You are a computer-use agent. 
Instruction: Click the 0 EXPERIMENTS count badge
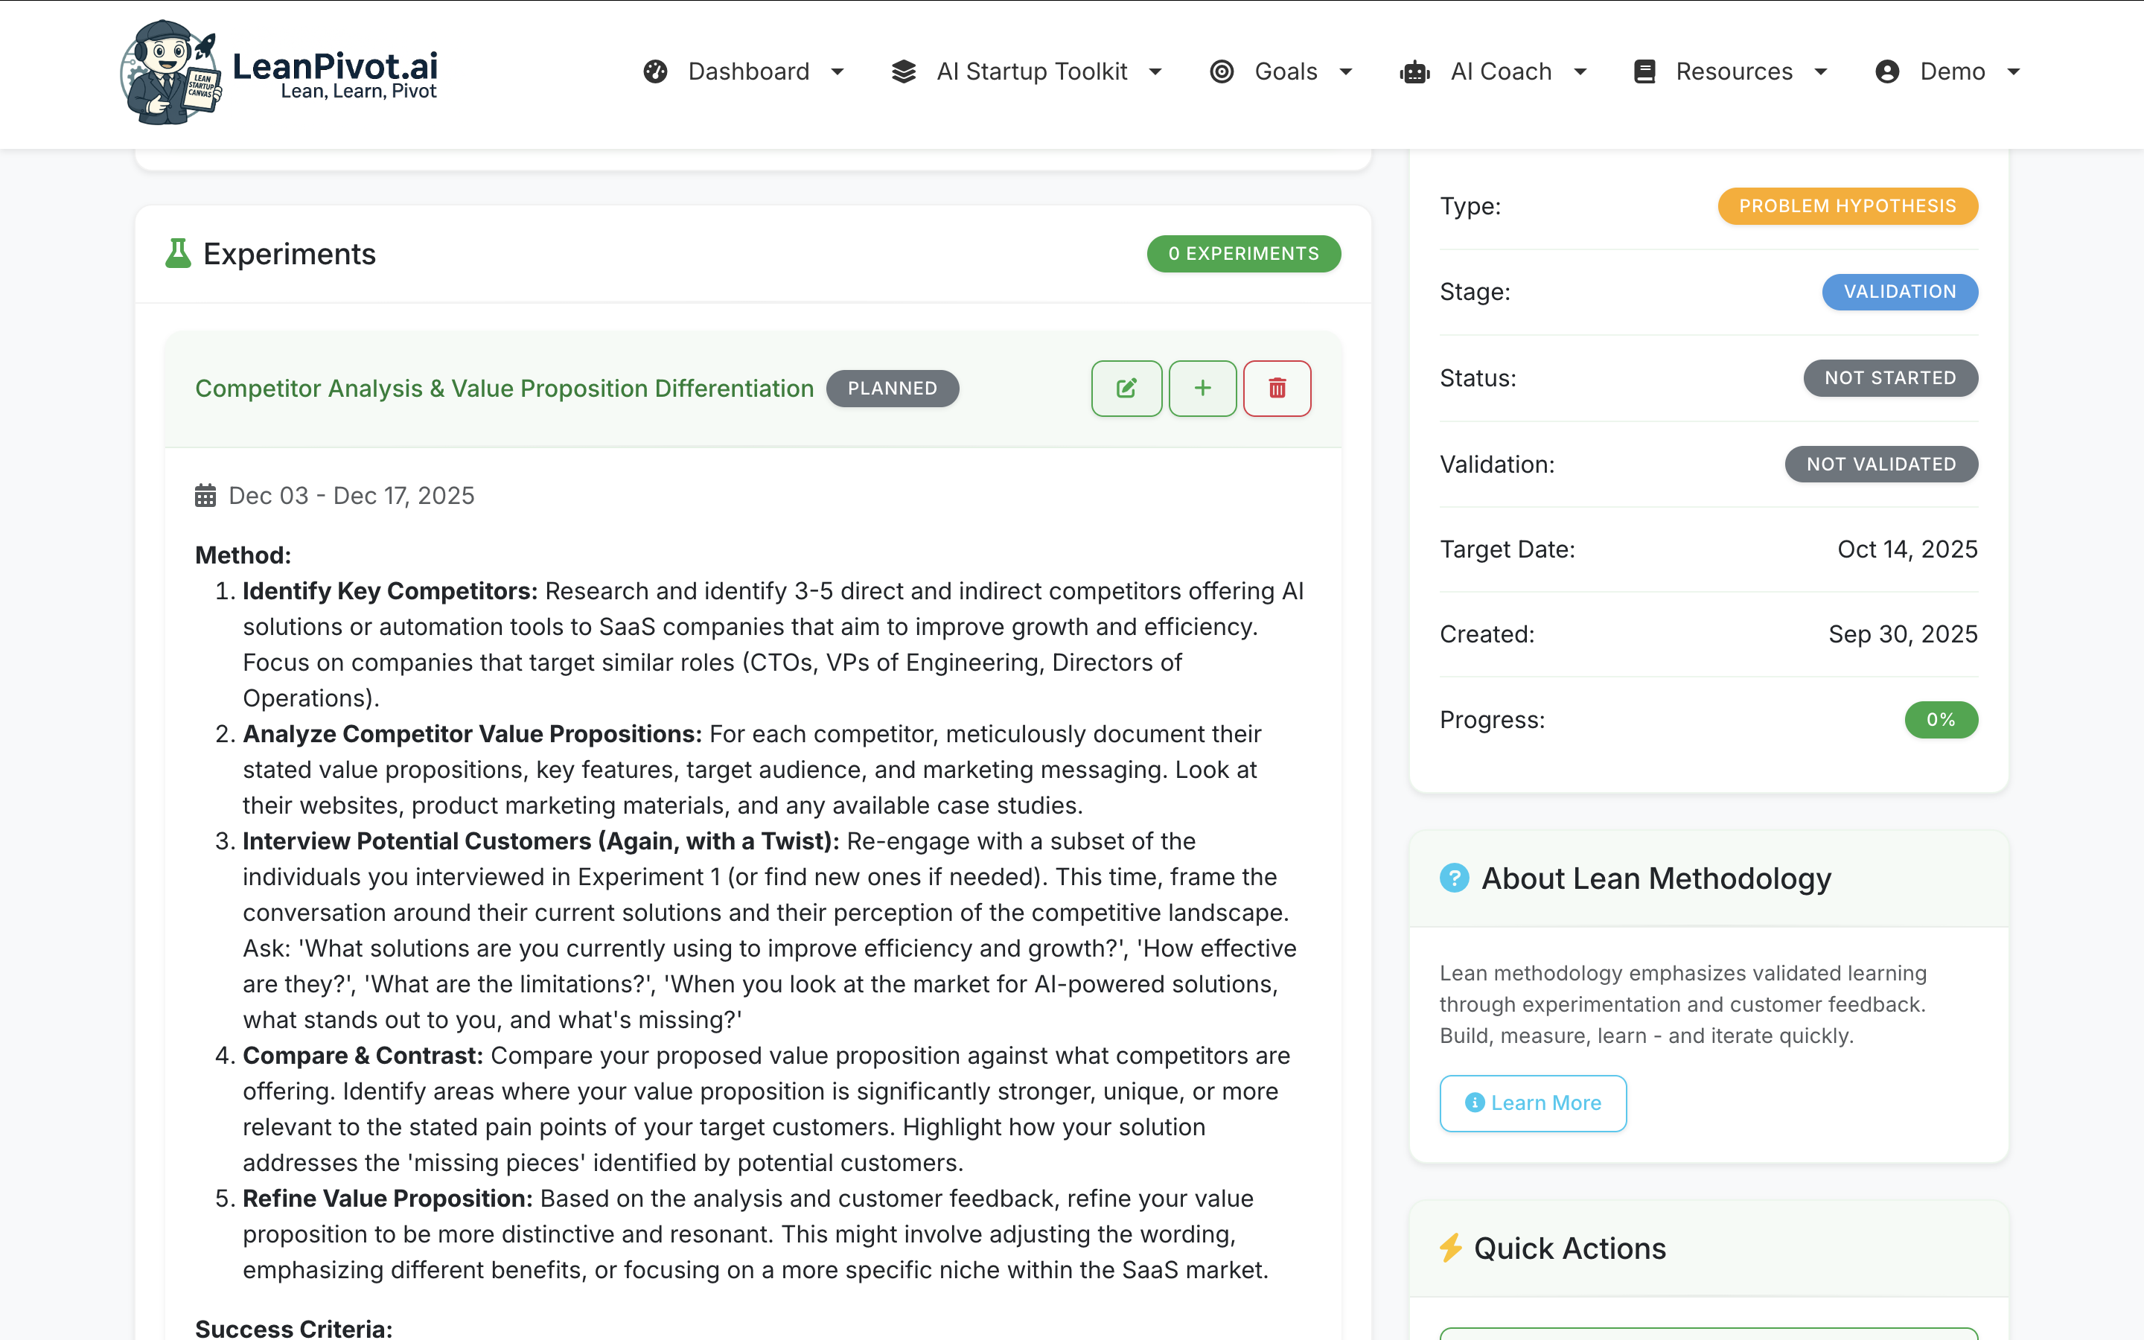tap(1243, 253)
